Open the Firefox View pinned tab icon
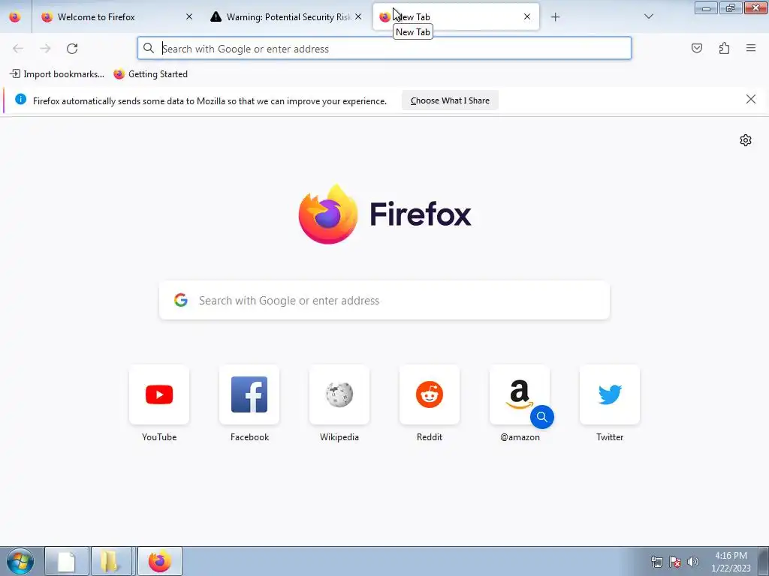 click(15, 16)
